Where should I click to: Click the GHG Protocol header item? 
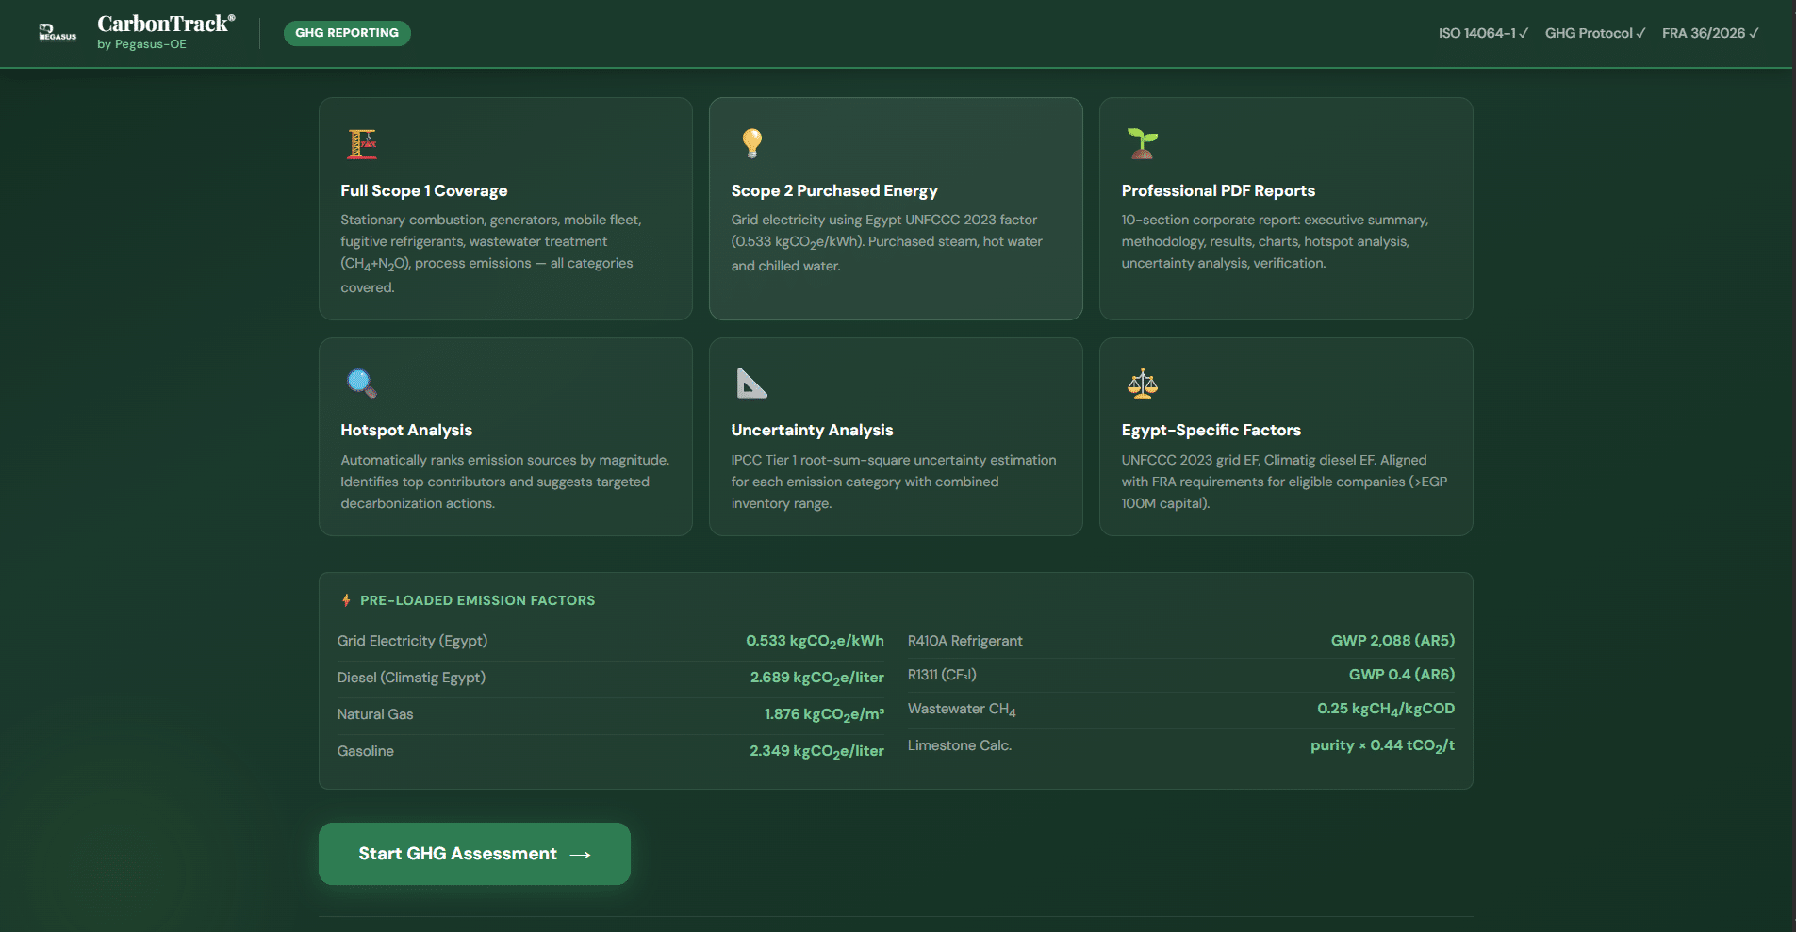click(x=1594, y=33)
